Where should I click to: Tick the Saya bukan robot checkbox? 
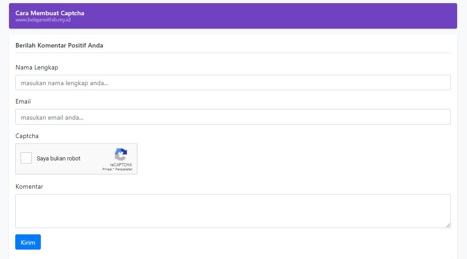point(26,158)
